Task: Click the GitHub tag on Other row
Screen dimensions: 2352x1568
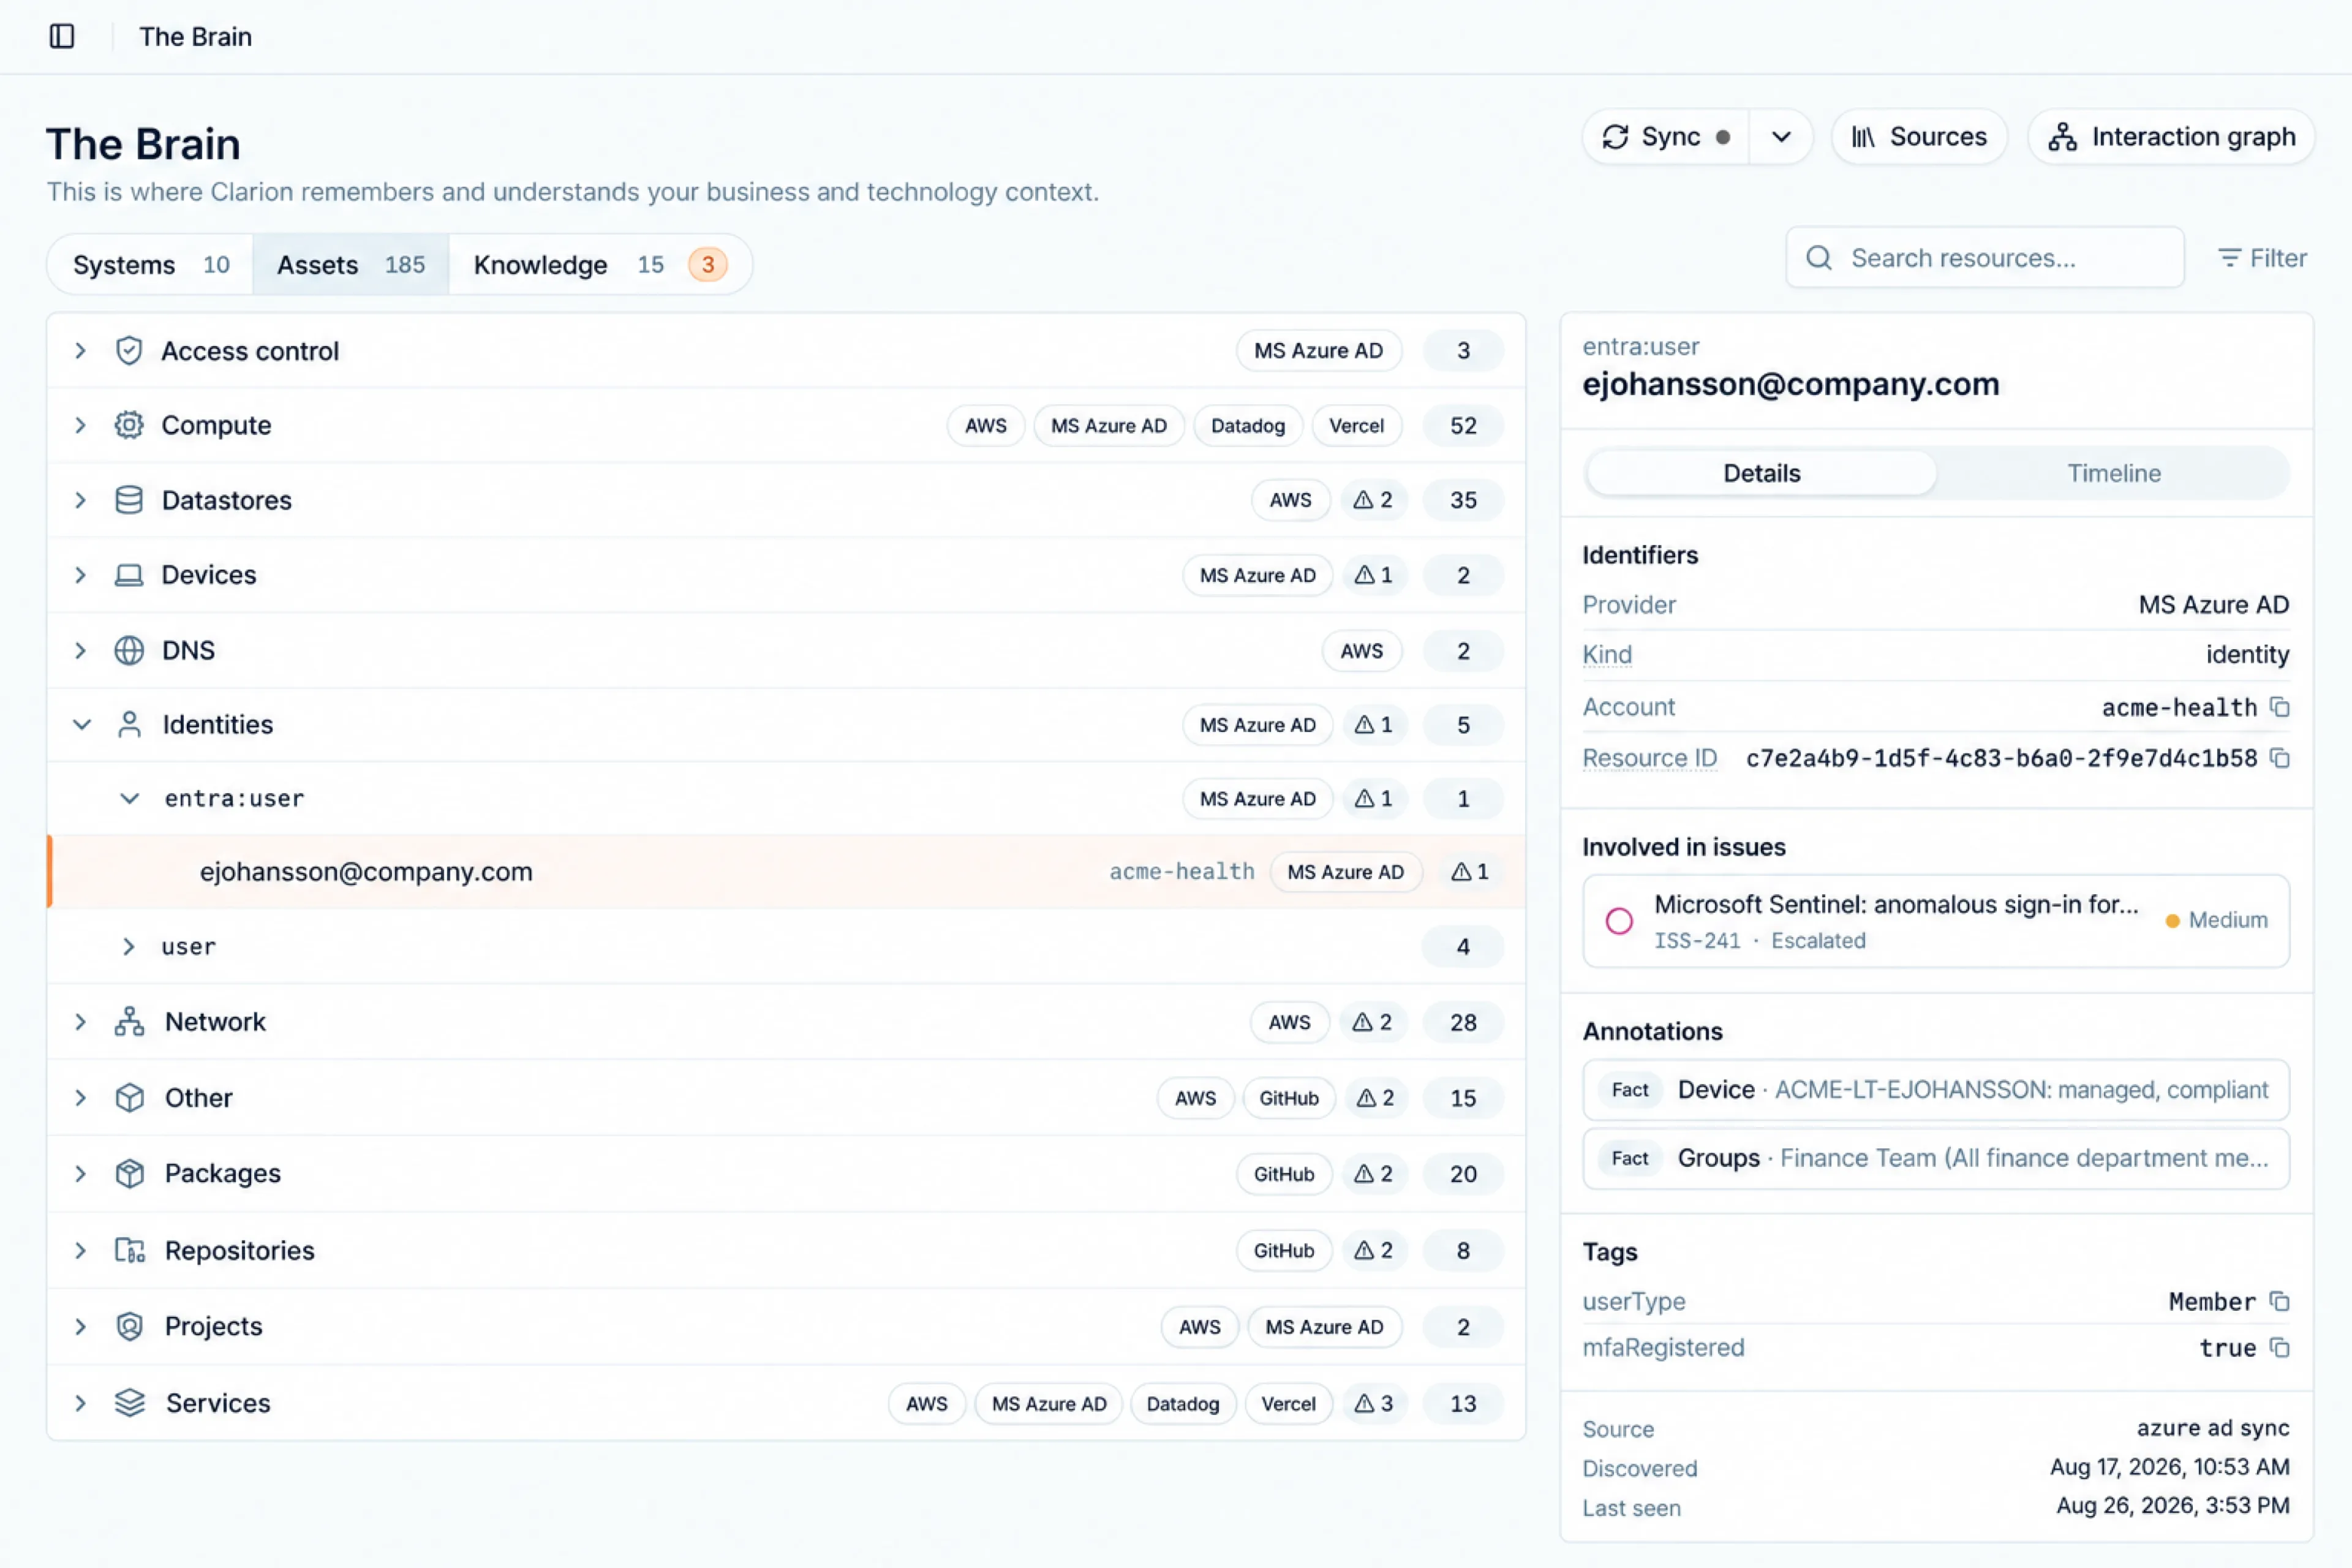Action: (x=1289, y=1098)
